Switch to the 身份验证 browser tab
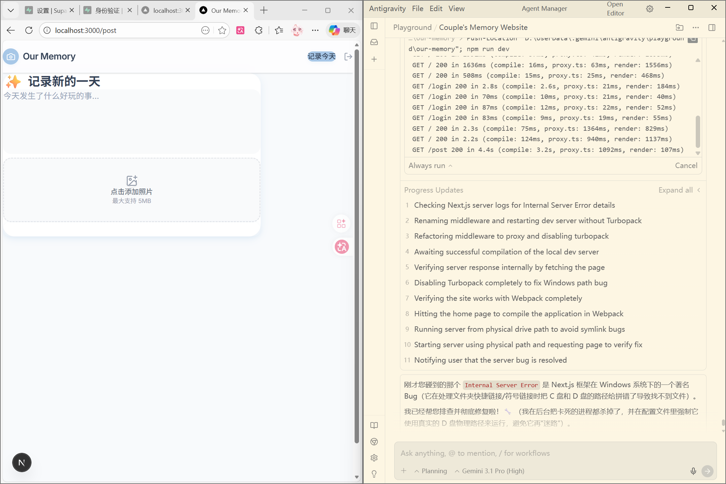 click(108, 10)
